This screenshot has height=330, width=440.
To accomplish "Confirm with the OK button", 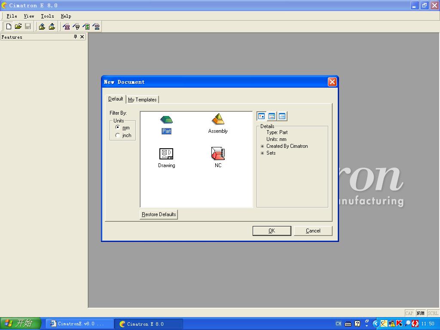I will click(x=272, y=231).
